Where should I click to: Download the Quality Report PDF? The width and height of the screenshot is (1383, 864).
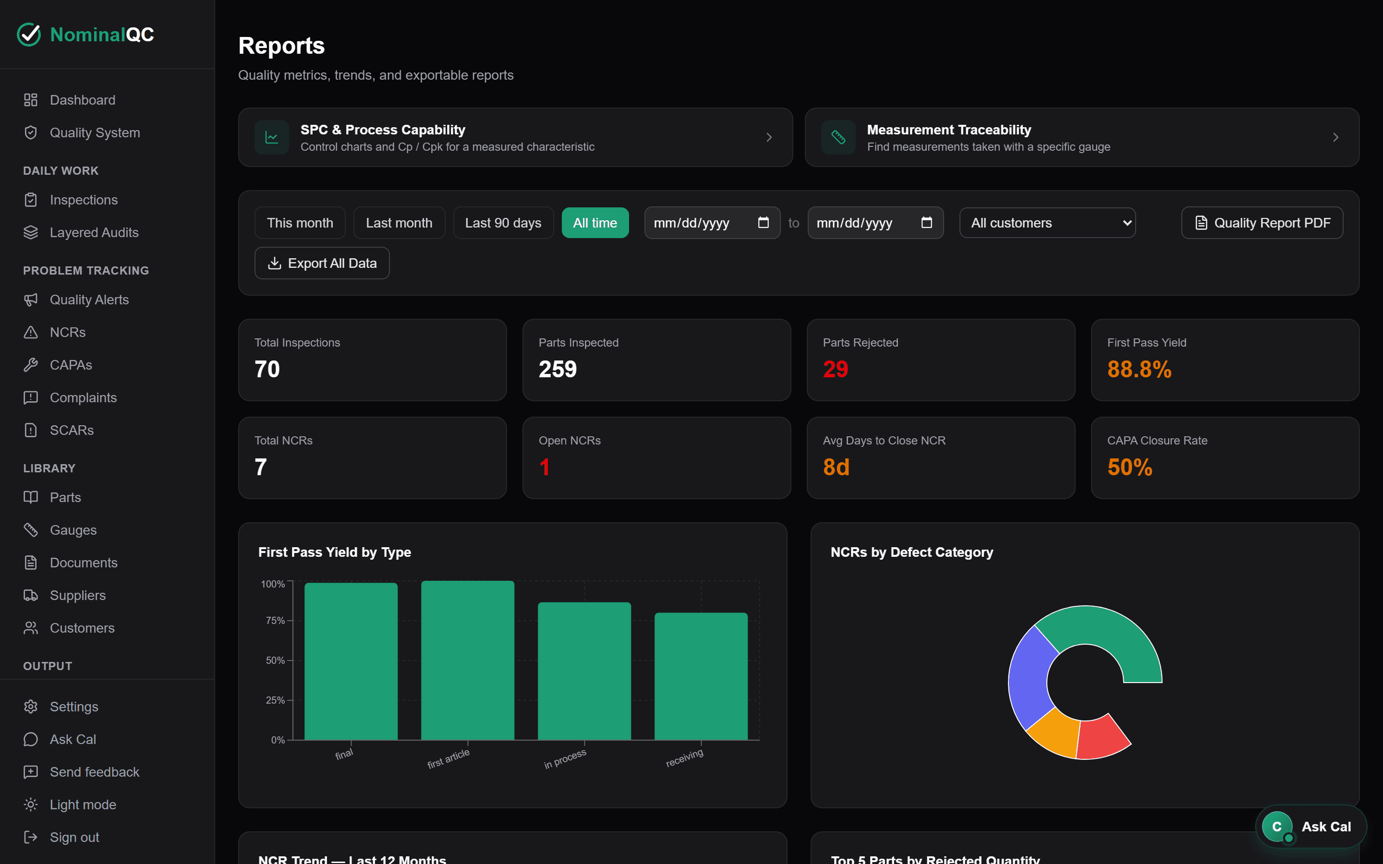1262,223
